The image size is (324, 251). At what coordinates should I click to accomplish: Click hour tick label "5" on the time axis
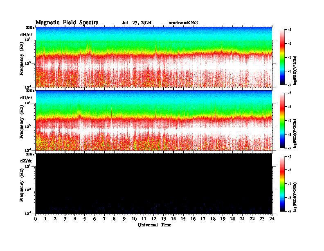click(85, 219)
